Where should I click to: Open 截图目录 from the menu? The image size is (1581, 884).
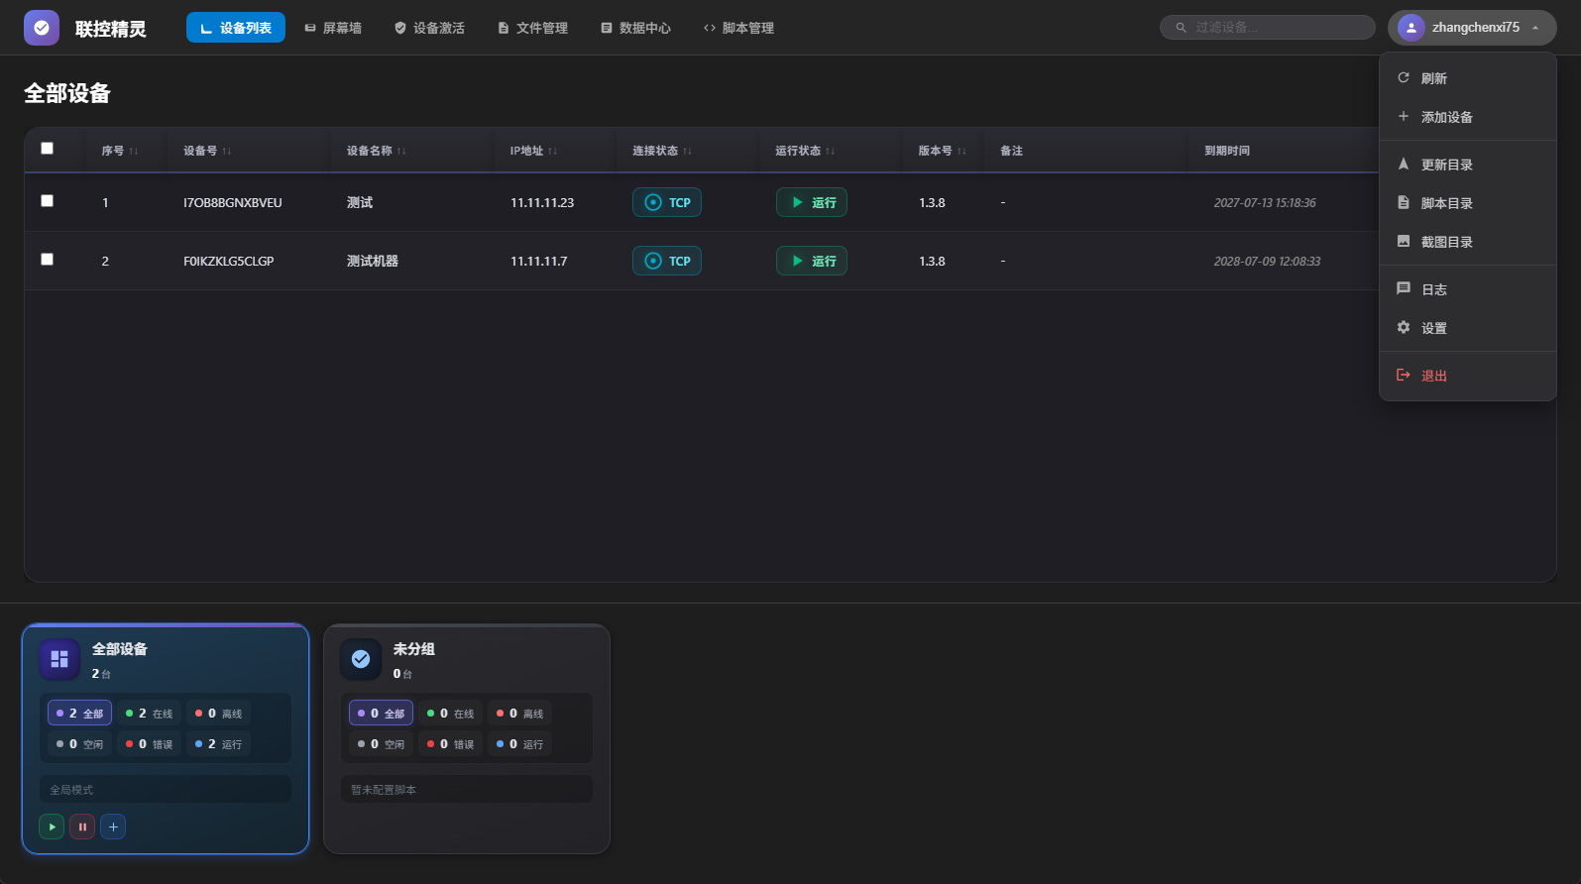[x=1468, y=242]
